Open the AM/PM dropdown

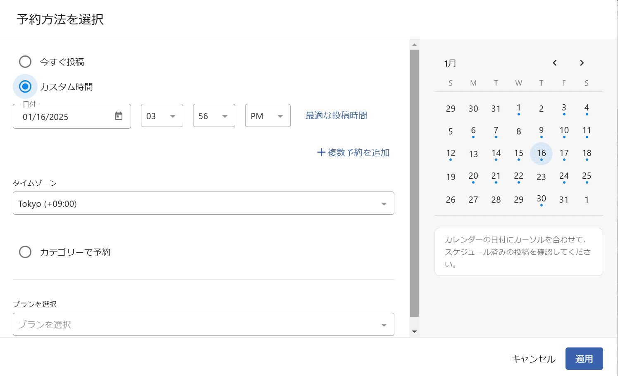pos(268,115)
